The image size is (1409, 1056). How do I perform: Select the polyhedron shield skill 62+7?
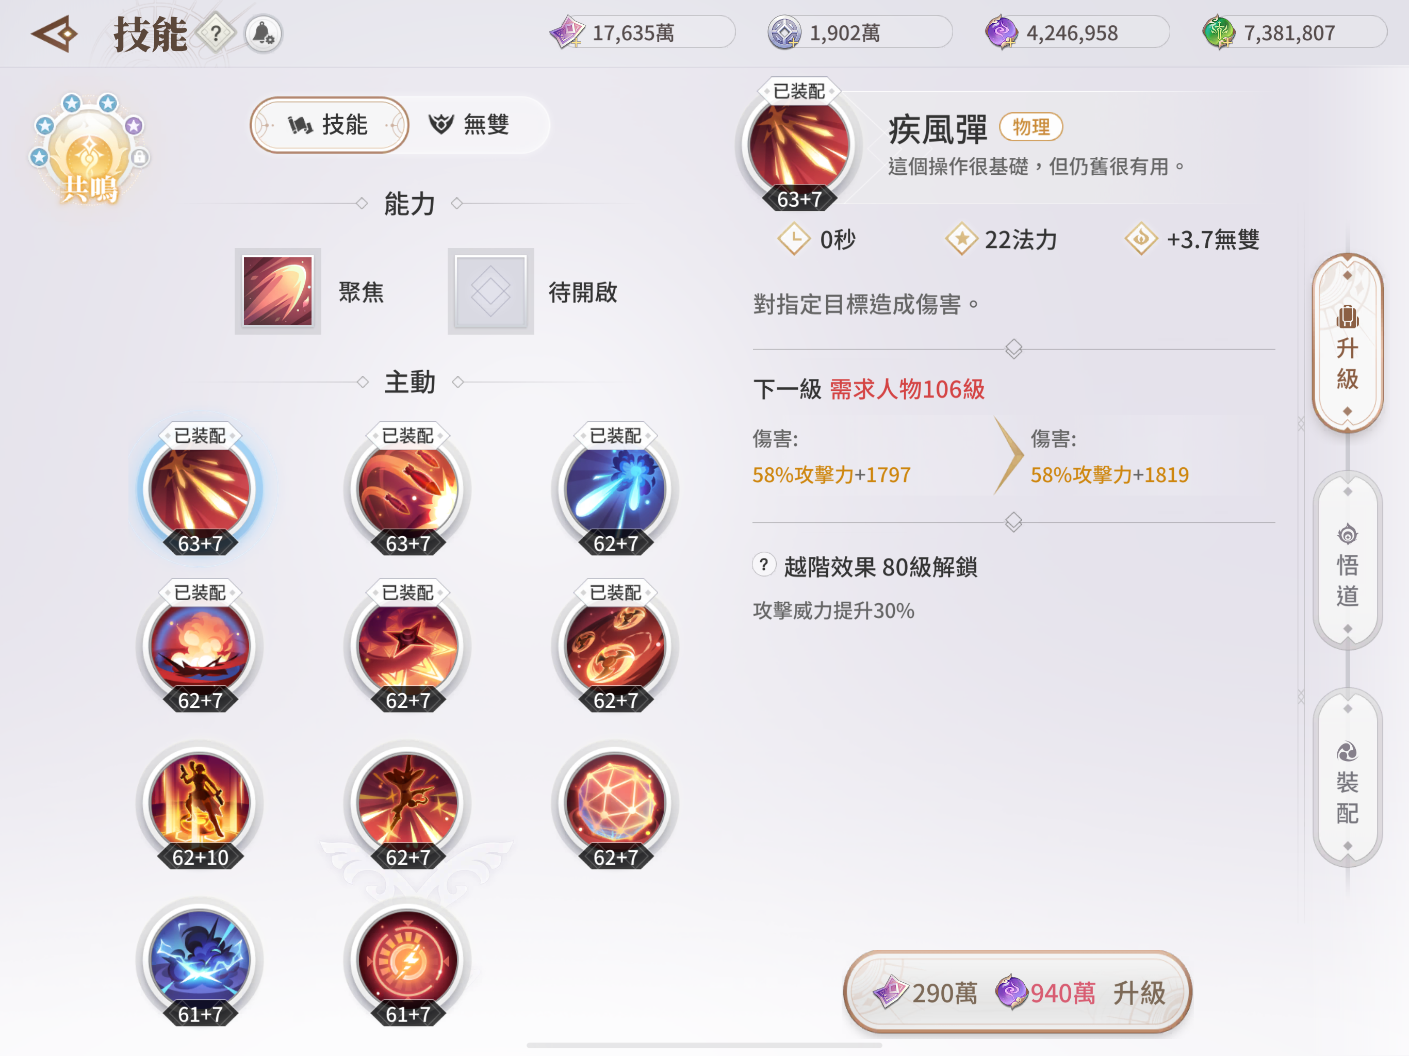[x=615, y=803]
